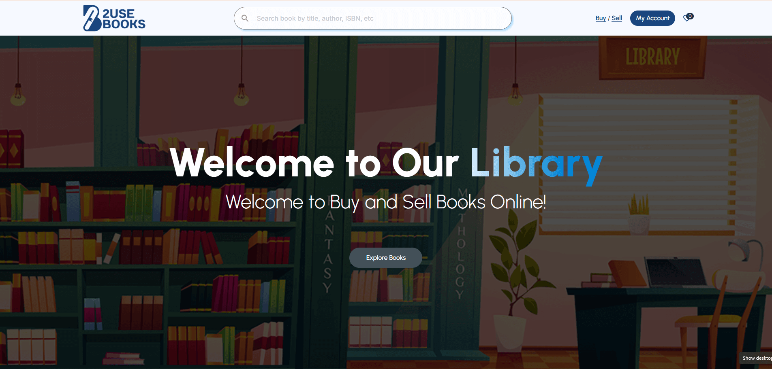Open the Buy link

(601, 18)
